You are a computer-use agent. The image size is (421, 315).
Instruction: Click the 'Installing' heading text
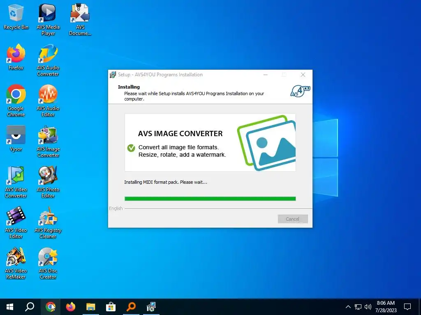pos(129,87)
